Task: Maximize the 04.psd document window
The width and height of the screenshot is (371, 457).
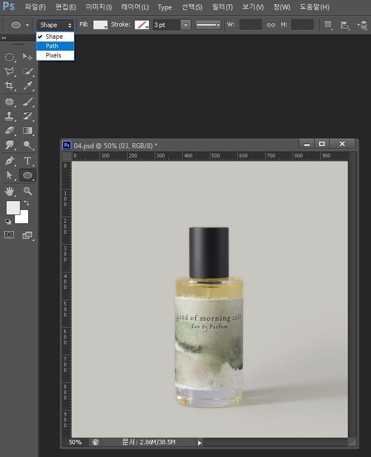Action: (321, 144)
